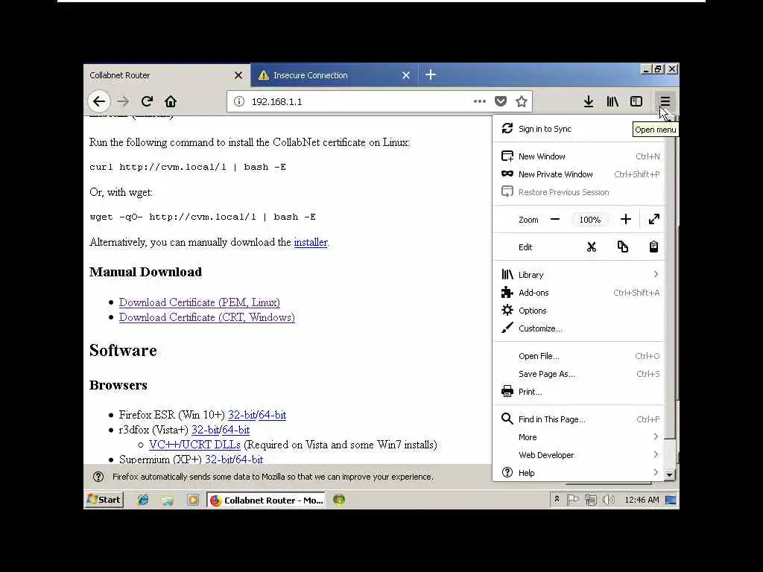This screenshot has height=572, width=763.
Task: Click the forward navigation arrow
Action: pyautogui.click(x=123, y=101)
